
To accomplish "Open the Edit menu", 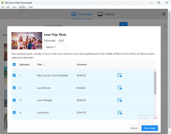I will (8, 7).
